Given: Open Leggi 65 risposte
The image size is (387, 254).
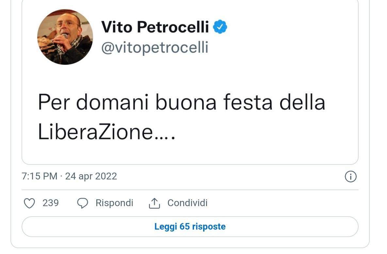Looking at the screenshot, I should pyautogui.click(x=190, y=227).
